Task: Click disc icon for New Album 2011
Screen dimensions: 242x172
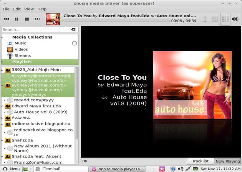Action: 10,148
